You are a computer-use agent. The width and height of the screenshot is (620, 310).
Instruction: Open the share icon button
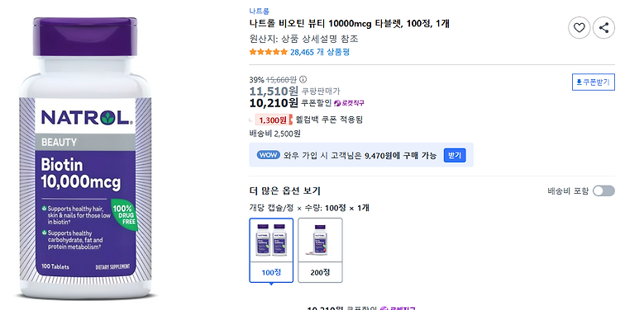click(x=603, y=27)
